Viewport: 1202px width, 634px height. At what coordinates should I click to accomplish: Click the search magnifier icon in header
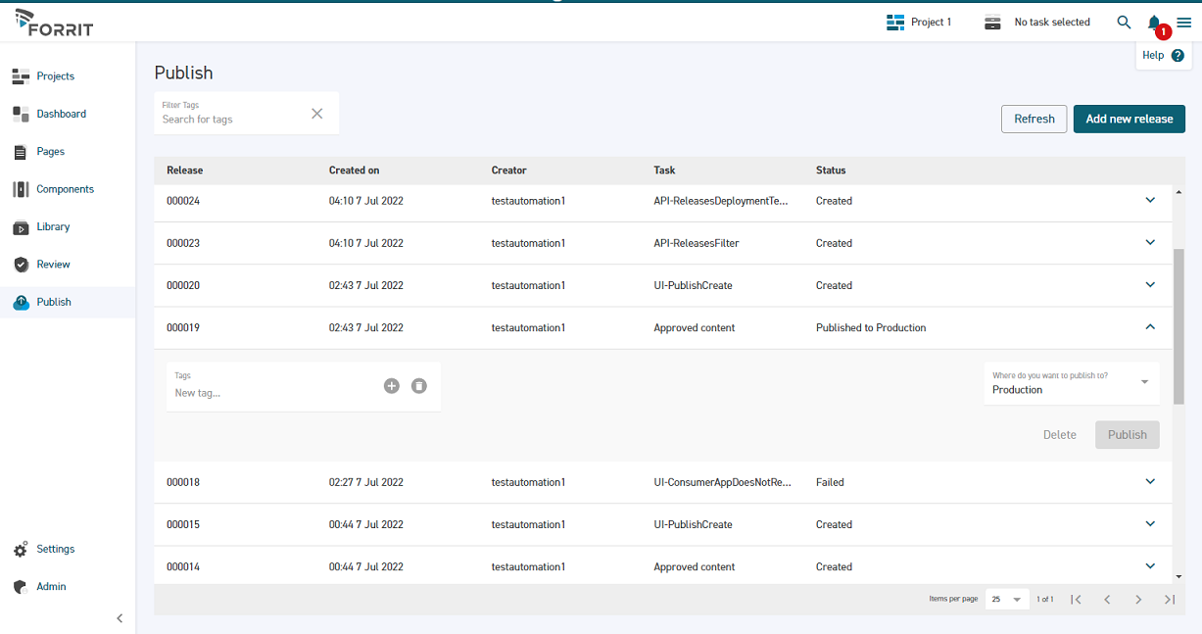tap(1124, 23)
